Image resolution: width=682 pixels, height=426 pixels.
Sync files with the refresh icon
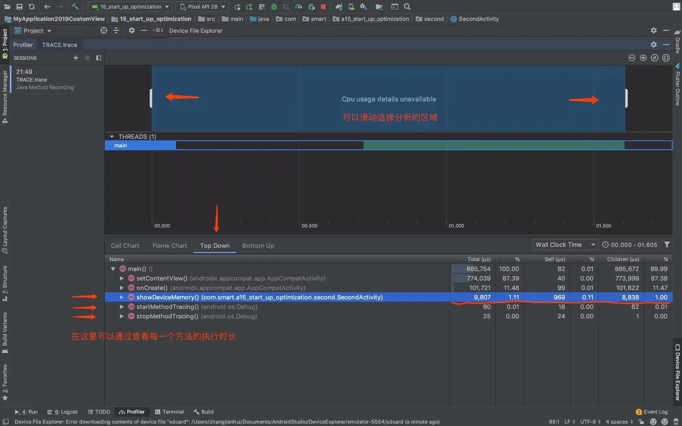(32, 7)
